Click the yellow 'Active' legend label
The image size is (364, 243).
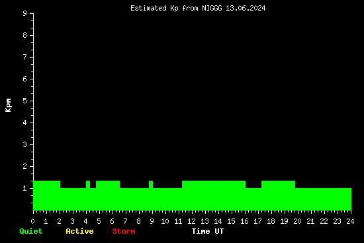(79, 231)
